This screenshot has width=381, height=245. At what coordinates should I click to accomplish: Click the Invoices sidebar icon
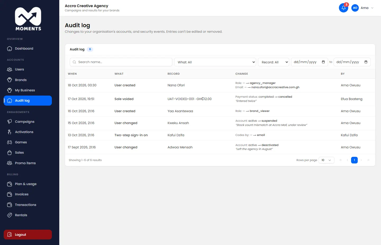pyautogui.click(x=10, y=194)
